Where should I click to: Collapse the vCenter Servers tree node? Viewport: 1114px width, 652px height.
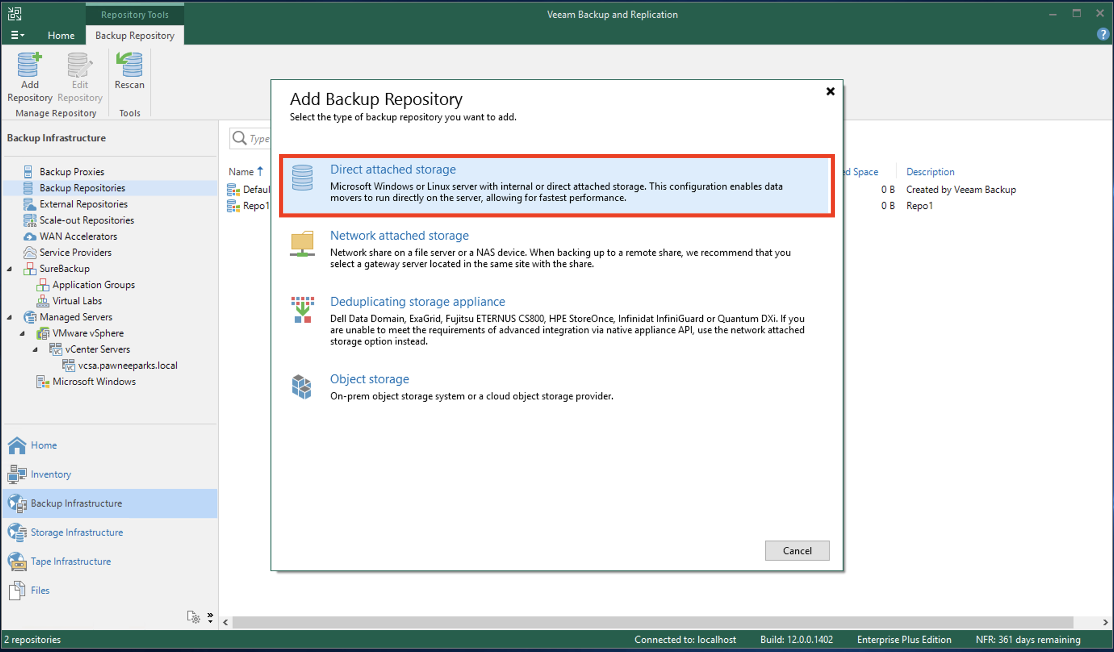point(36,350)
